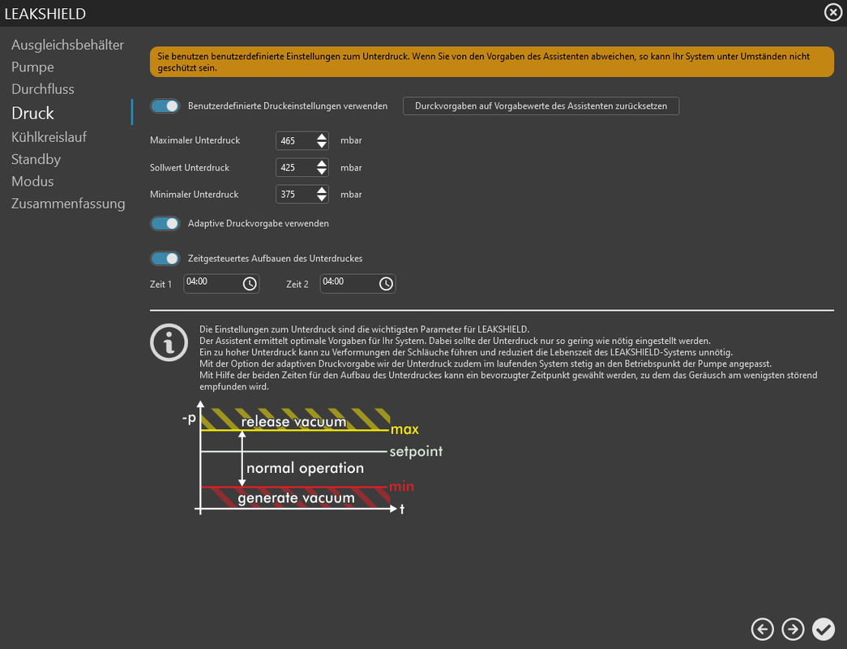Increase Maximaler Unterdruck with up arrow
Image resolution: width=847 pixels, height=649 pixels.
coord(322,136)
